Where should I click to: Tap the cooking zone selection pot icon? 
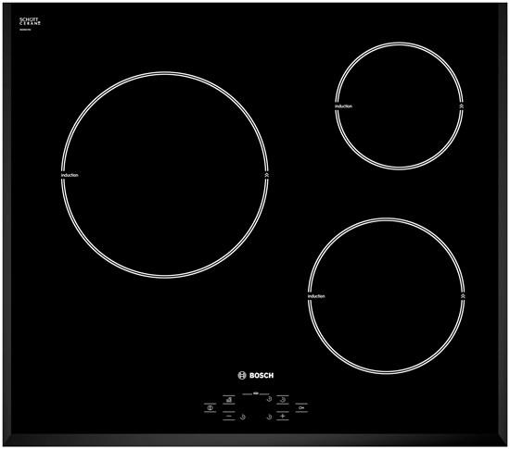[x=229, y=400]
